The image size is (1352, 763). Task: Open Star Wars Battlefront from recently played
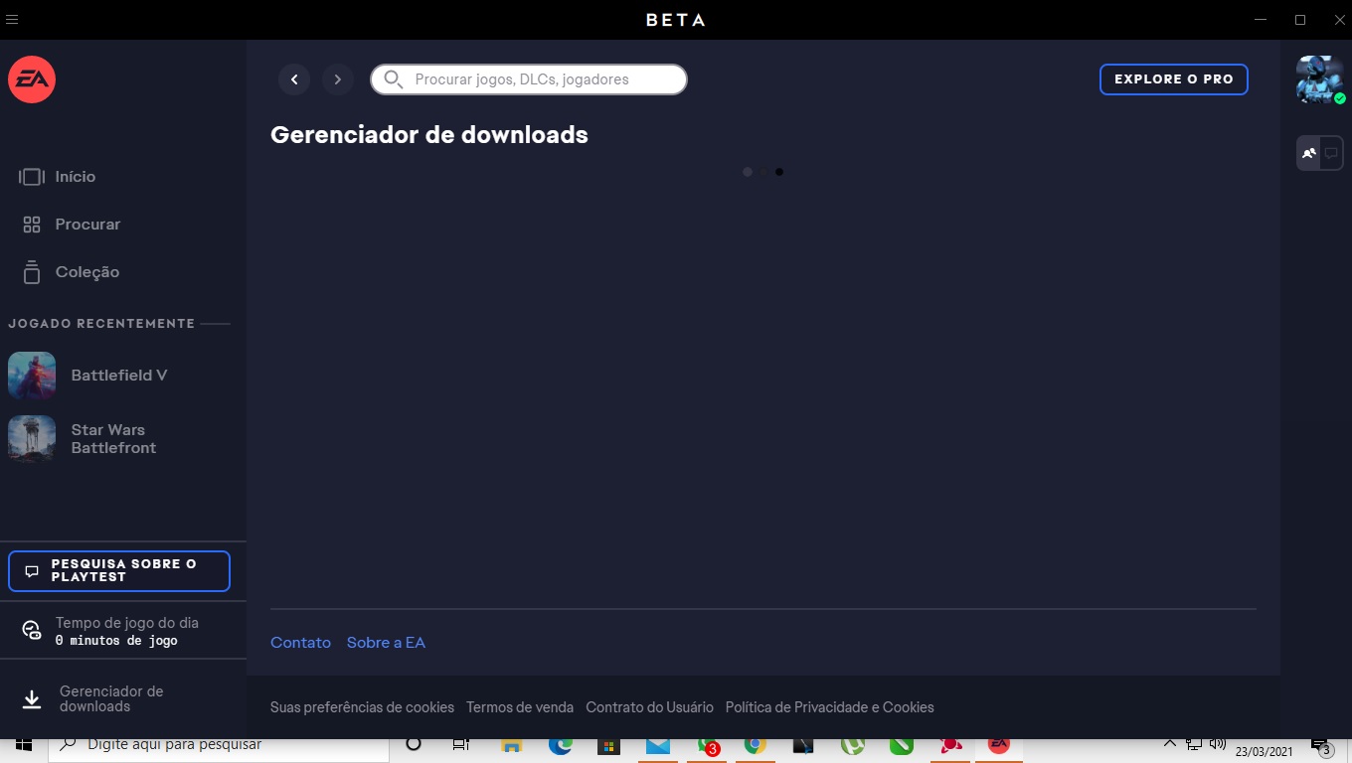[x=113, y=439]
